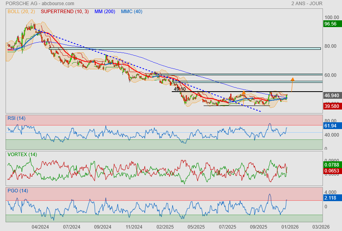Click the MM (200) legend label
The height and width of the screenshot is (231, 342).
(105, 12)
